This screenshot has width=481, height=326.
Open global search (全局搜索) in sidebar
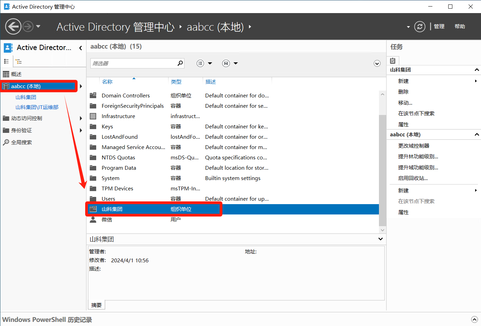tap(21, 142)
